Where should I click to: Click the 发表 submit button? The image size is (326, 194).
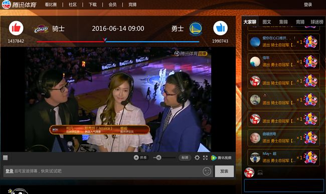(224, 171)
